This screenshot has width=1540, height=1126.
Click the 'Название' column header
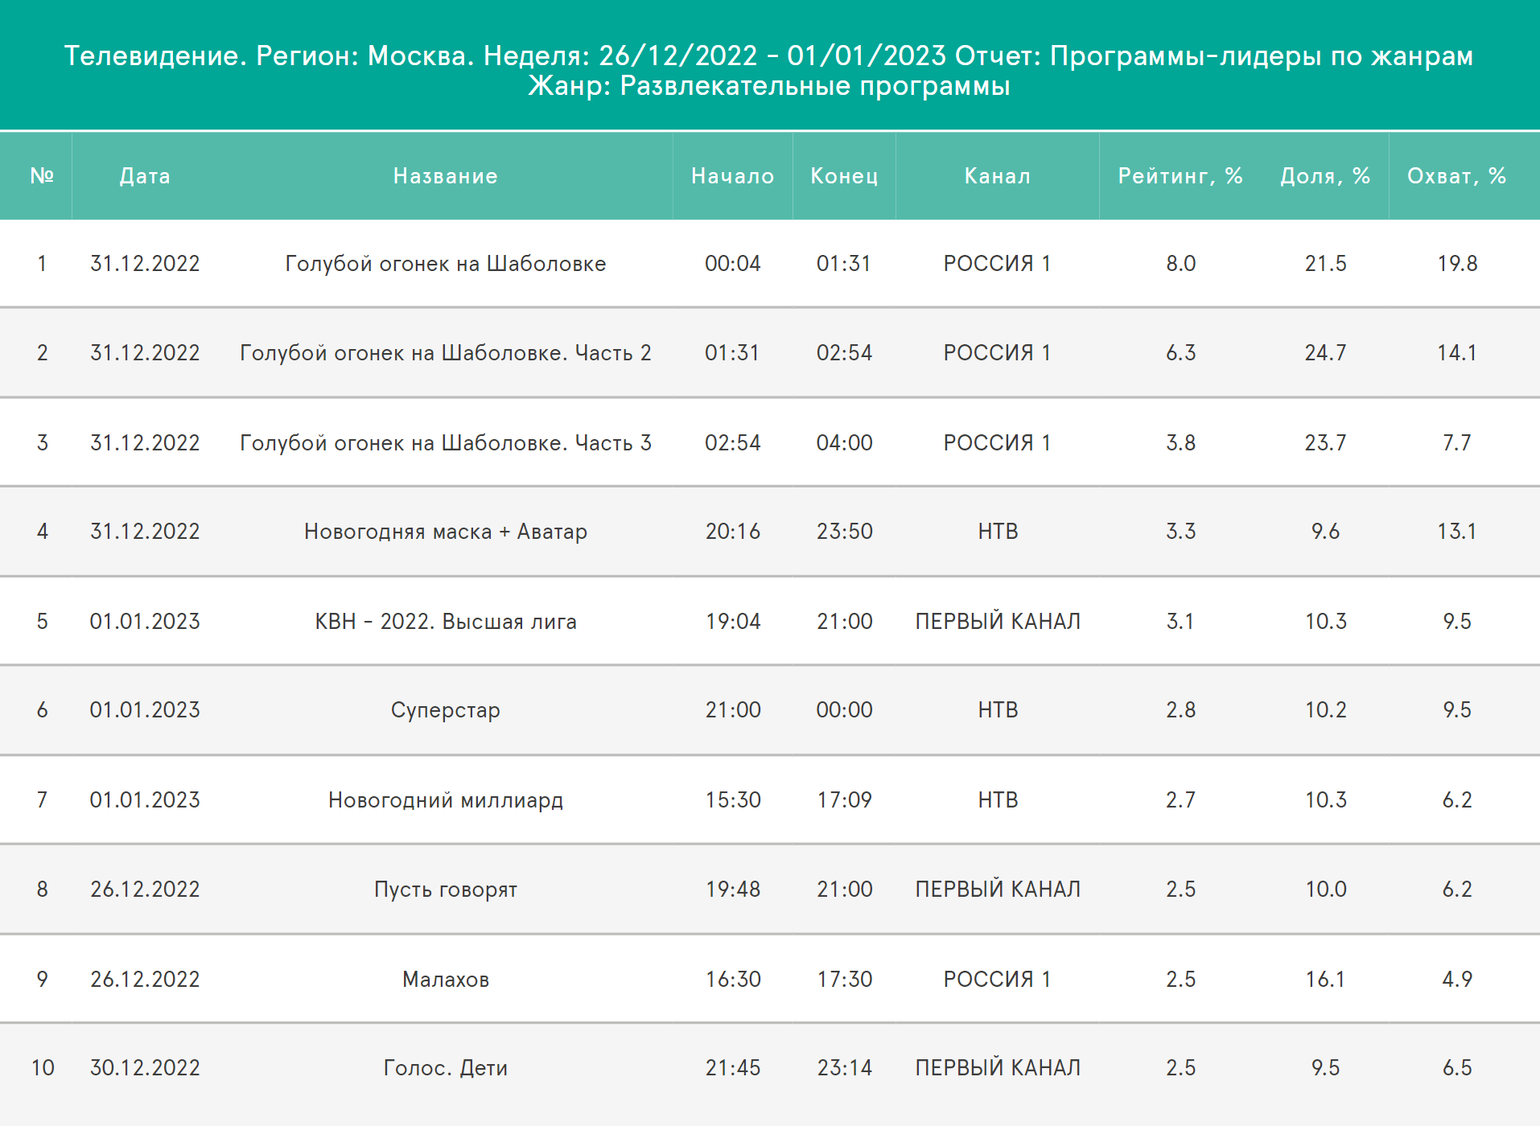(446, 176)
